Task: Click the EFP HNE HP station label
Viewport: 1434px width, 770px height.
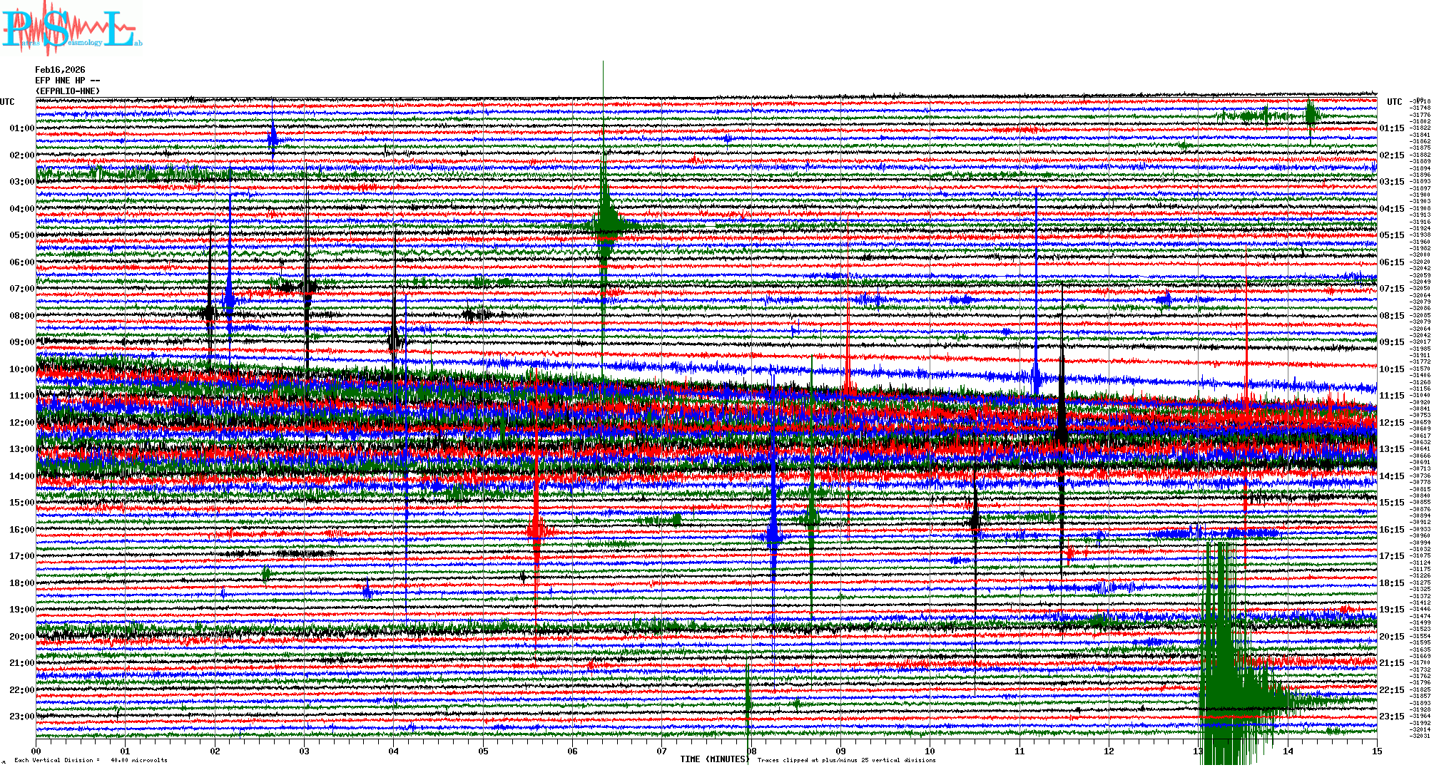Action: 67,81
